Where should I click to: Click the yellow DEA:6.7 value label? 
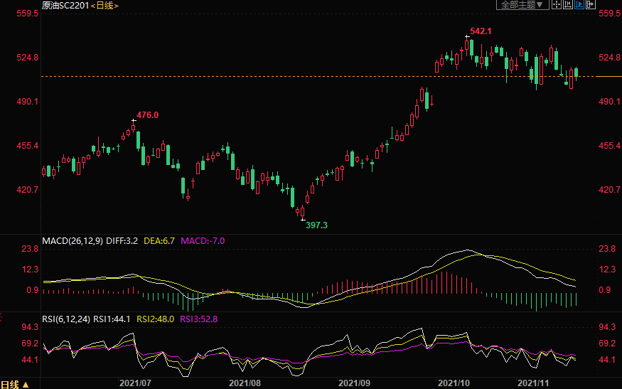[160, 241]
